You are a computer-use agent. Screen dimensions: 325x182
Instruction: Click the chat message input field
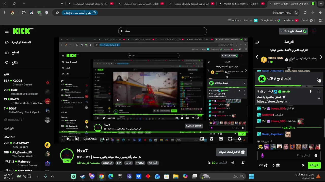289,155
